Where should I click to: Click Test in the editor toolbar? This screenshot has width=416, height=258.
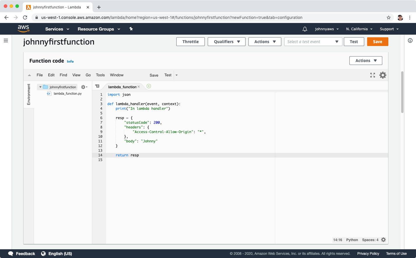pyautogui.click(x=168, y=75)
